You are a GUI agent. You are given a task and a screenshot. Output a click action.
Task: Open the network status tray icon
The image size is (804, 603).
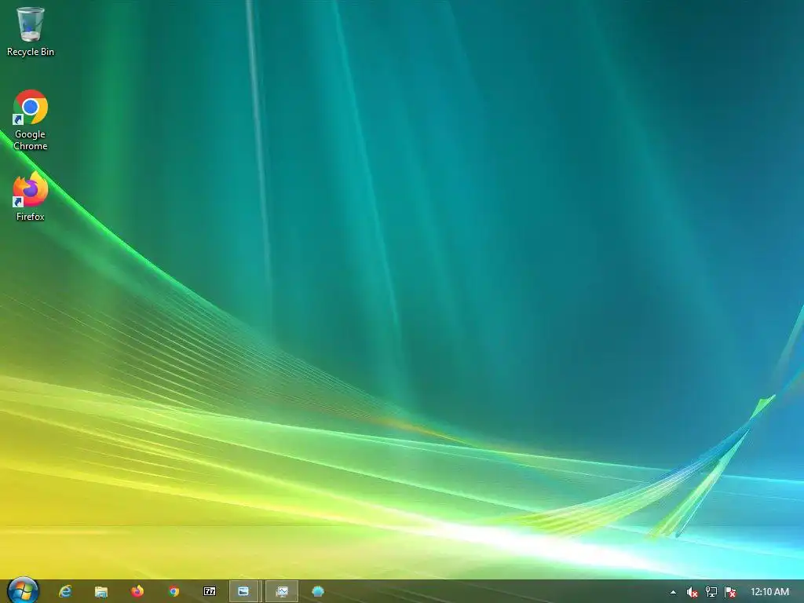(711, 592)
